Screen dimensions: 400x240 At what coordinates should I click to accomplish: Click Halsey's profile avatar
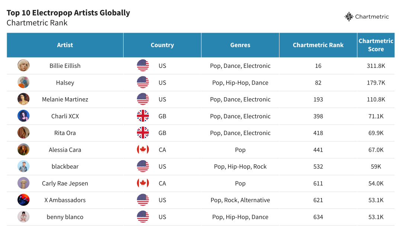[x=23, y=82]
